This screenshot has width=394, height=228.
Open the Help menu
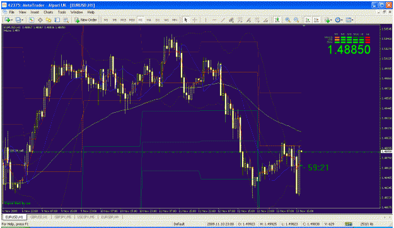tap(91, 12)
